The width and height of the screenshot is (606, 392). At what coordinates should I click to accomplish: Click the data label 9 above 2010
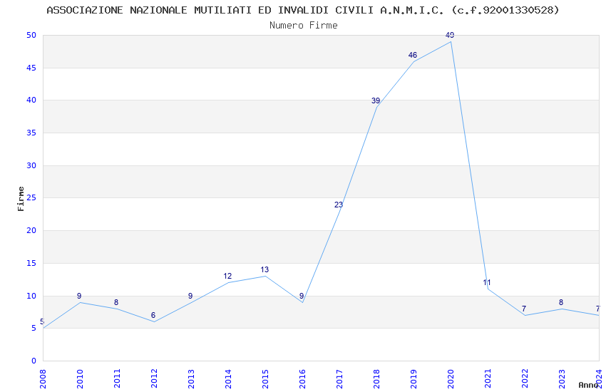79,296
